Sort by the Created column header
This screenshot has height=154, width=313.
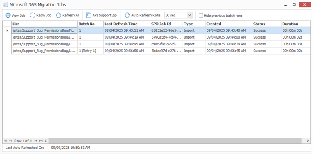[x=229, y=24]
